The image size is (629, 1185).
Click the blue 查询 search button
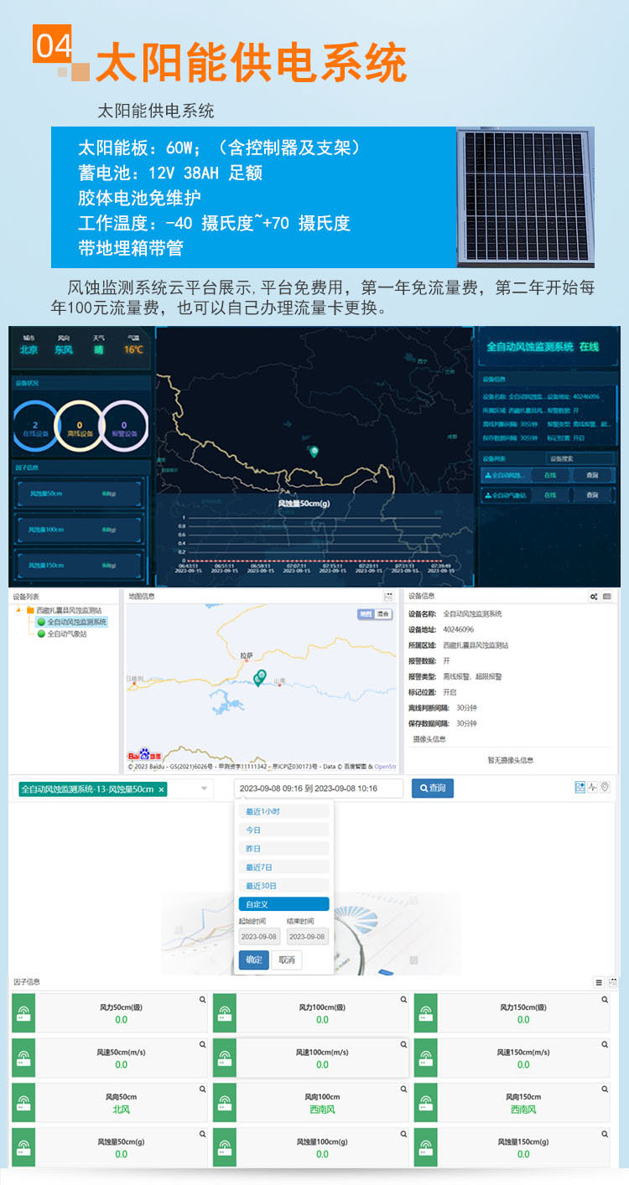click(x=432, y=789)
